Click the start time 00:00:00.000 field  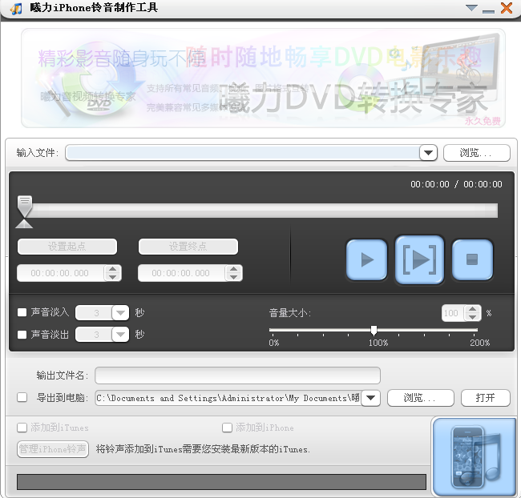[x=62, y=273]
